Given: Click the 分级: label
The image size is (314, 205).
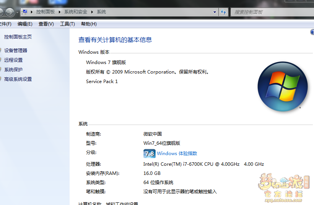Looking at the screenshot, I should pyautogui.click(x=91, y=152).
